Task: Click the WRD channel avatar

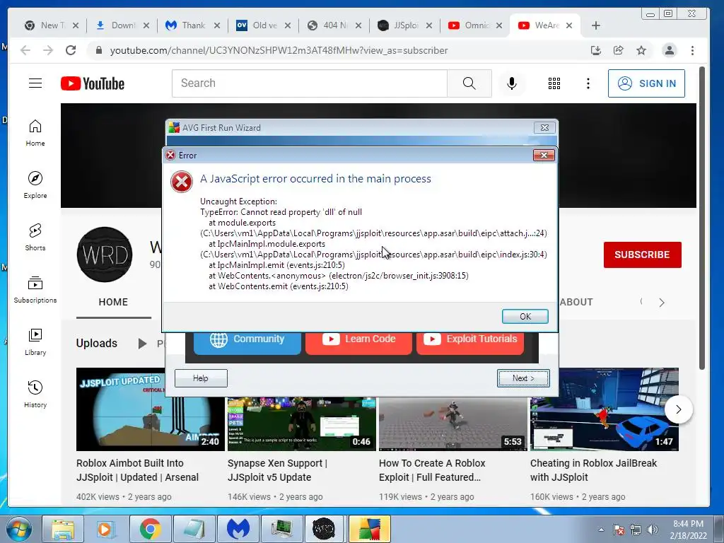Action: point(105,255)
